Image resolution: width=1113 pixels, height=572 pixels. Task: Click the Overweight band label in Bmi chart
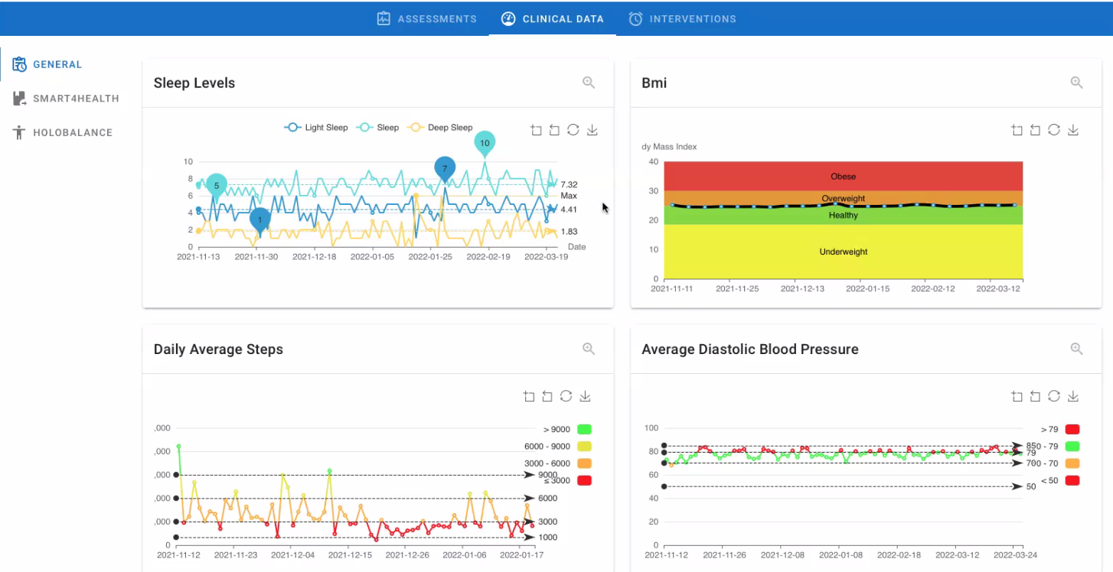tap(844, 199)
